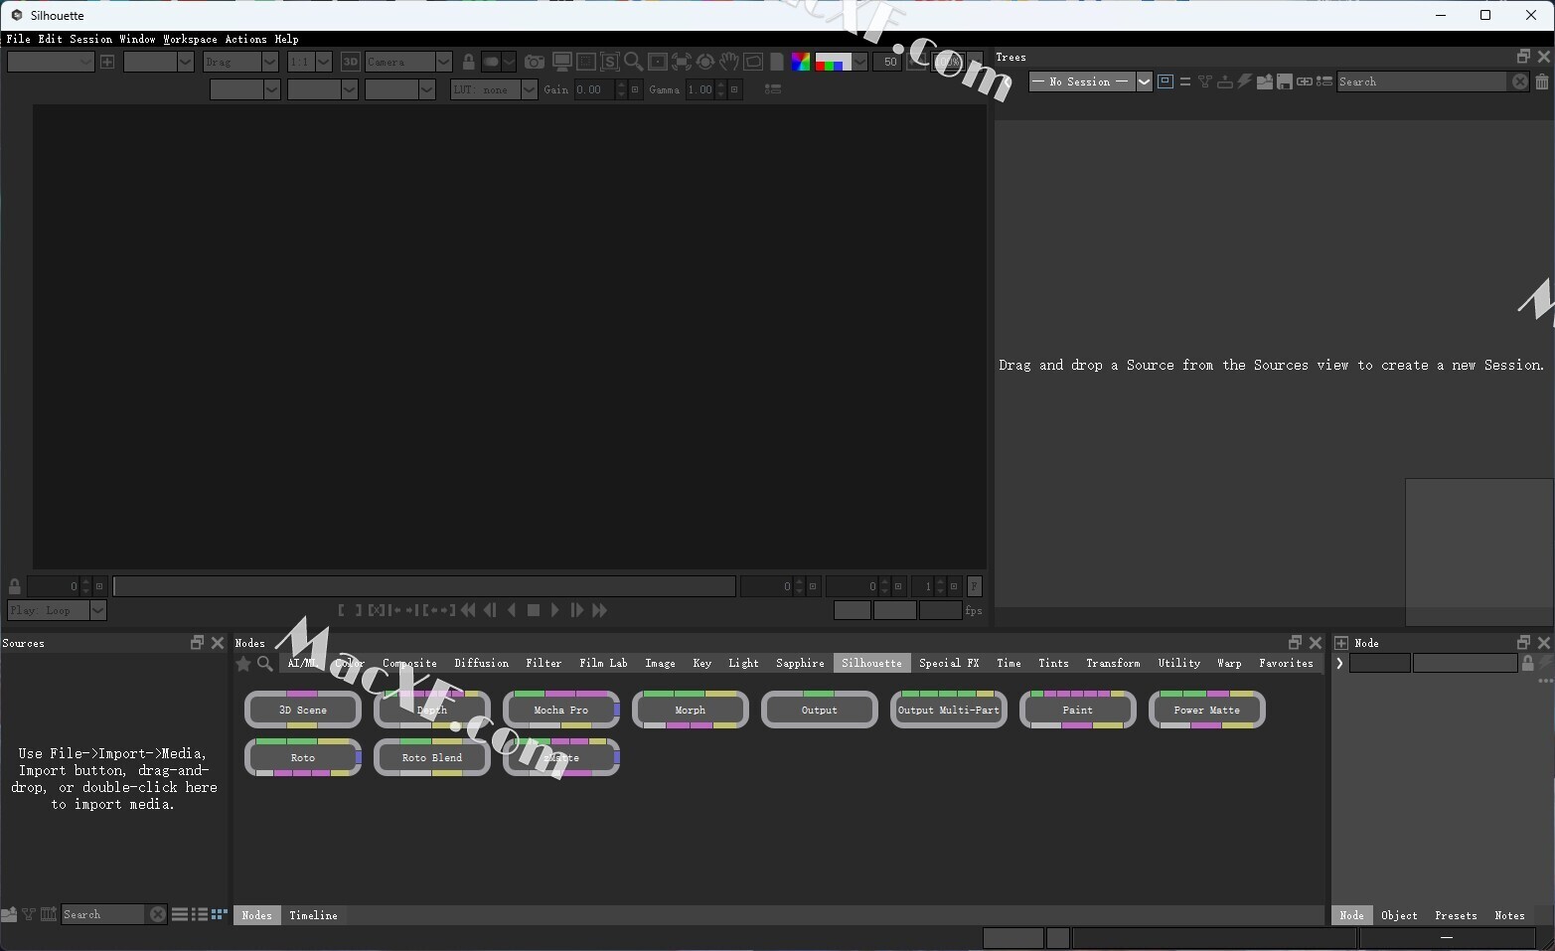Click the timeline scrub bar

coord(424,586)
